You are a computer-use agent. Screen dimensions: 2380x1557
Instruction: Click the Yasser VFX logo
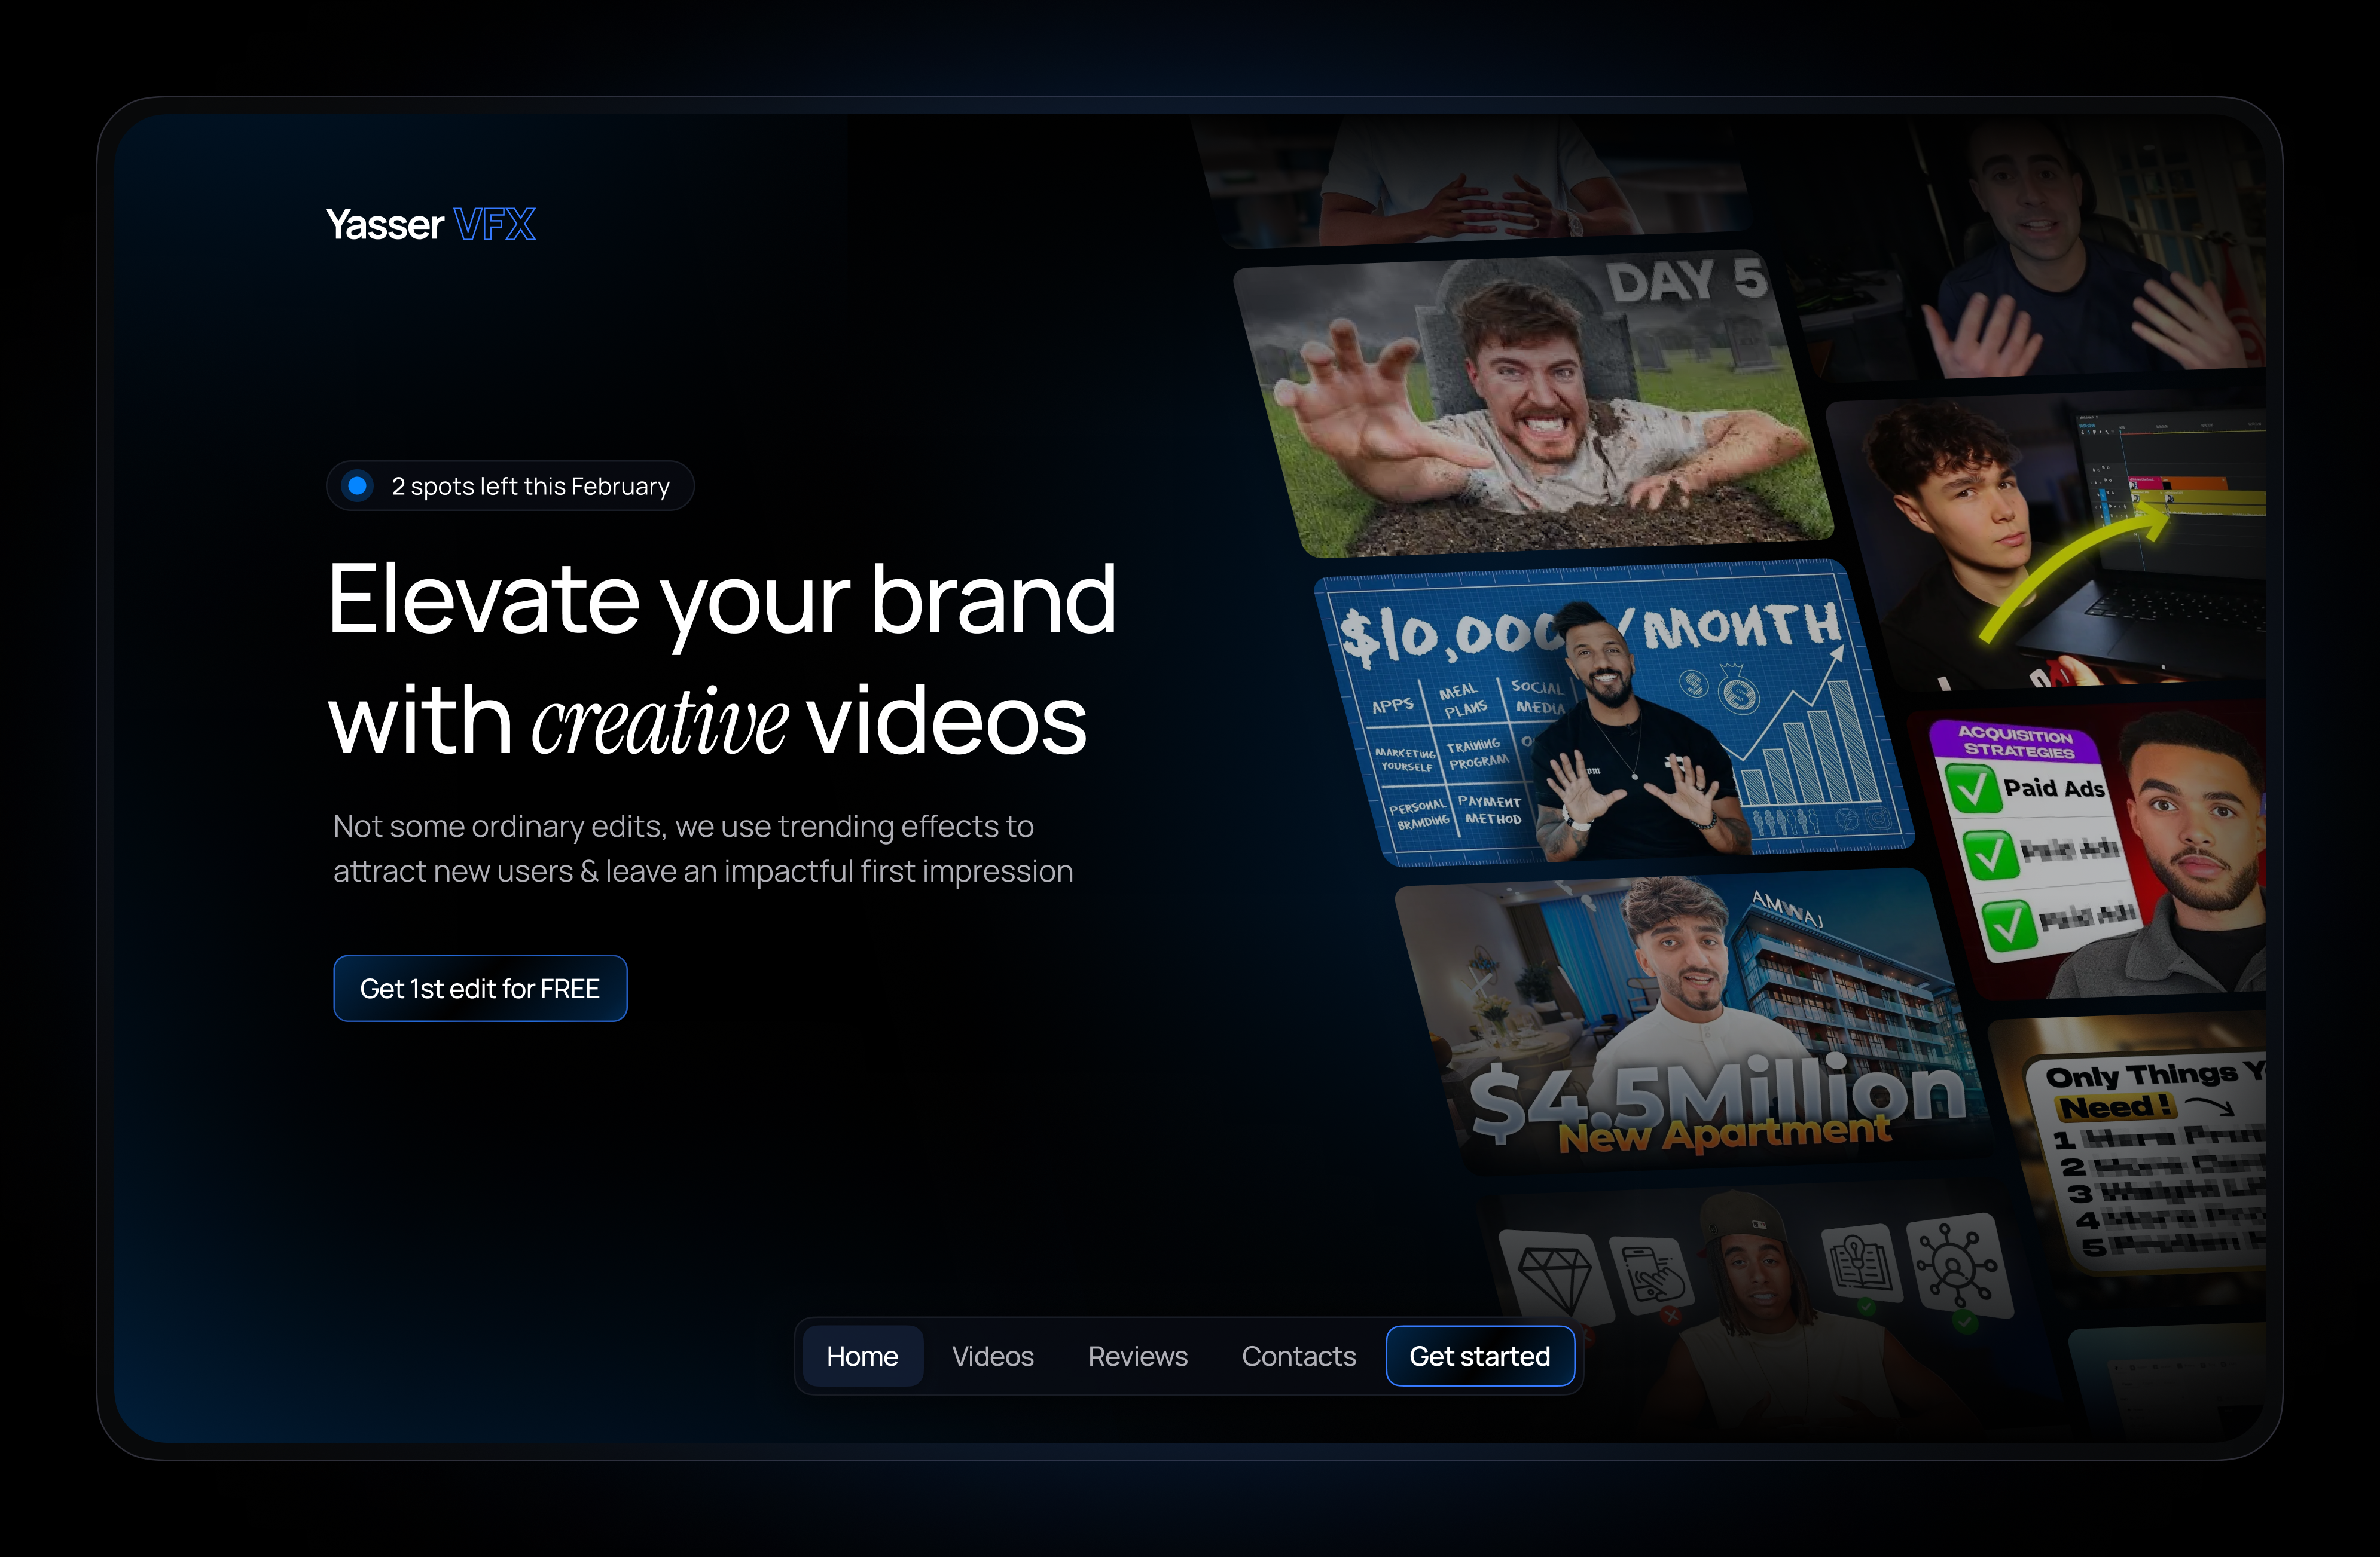pyautogui.click(x=430, y=225)
